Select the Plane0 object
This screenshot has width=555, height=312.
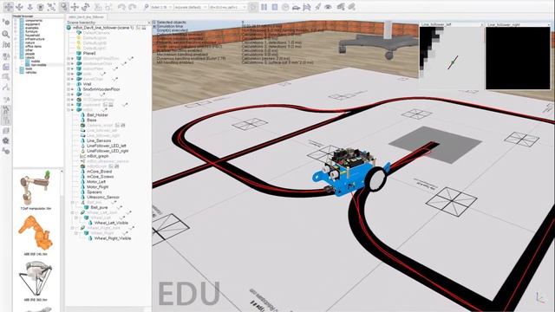[89, 54]
